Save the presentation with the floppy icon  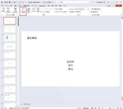pos(15,2)
